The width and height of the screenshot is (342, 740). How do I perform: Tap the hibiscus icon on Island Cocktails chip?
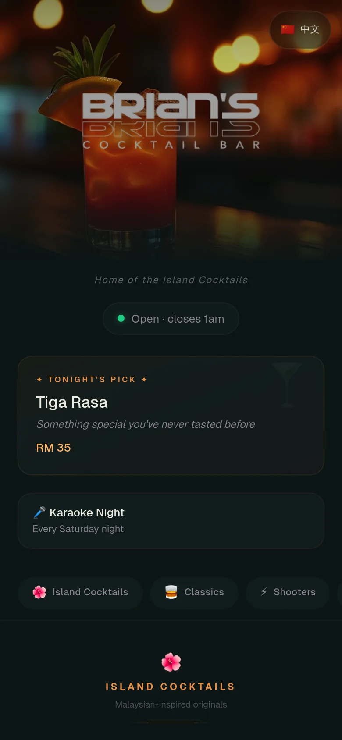pyautogui.click(x=39, y=592)
